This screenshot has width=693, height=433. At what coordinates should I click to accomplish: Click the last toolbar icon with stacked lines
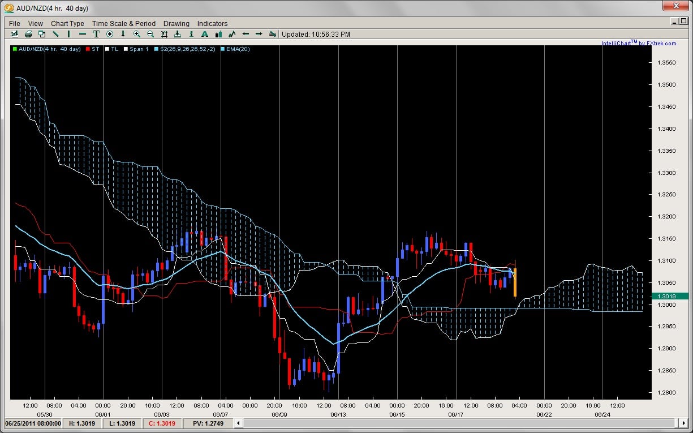click(x=273, y=34)
